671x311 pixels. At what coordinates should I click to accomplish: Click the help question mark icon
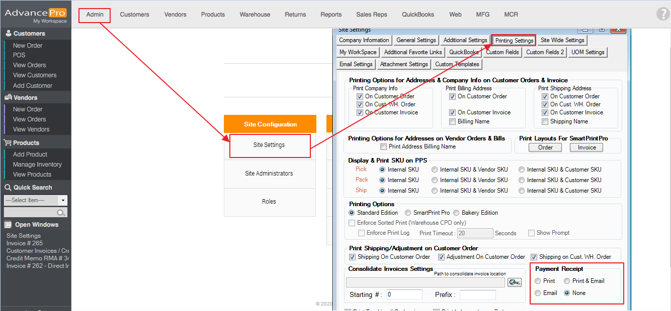pos(662,14)
